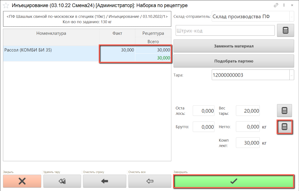Select the Рассол (КОМБИ БИ 35) row
The image size is (299, 191).
tap(51, 50)
